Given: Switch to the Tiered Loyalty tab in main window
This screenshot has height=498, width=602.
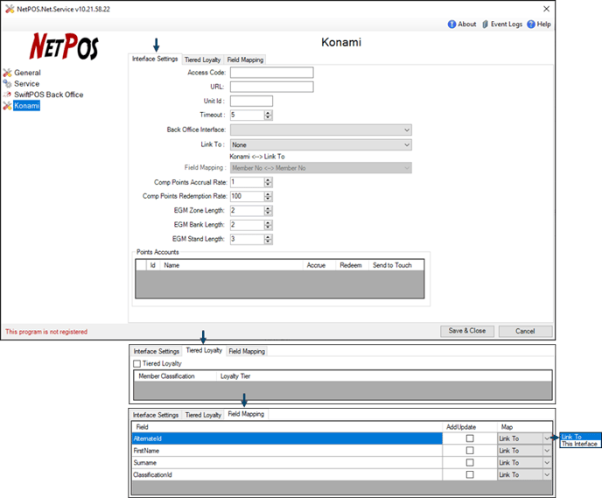Looking at the screenshot, I should tap(202, 60).
